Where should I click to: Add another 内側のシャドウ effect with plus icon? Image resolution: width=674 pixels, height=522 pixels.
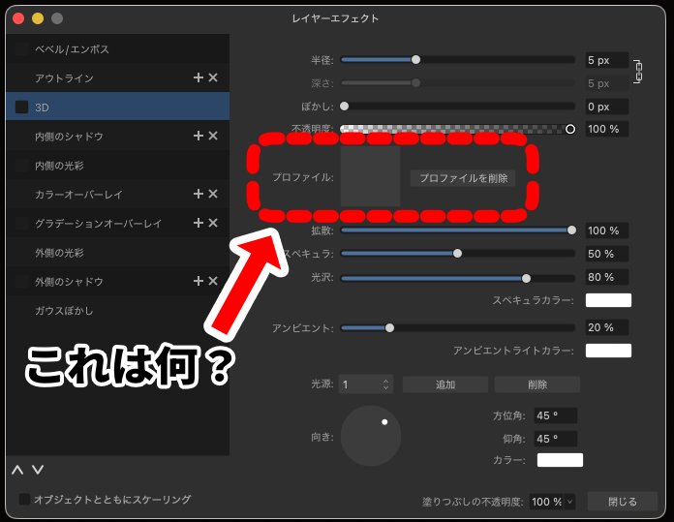199,136
